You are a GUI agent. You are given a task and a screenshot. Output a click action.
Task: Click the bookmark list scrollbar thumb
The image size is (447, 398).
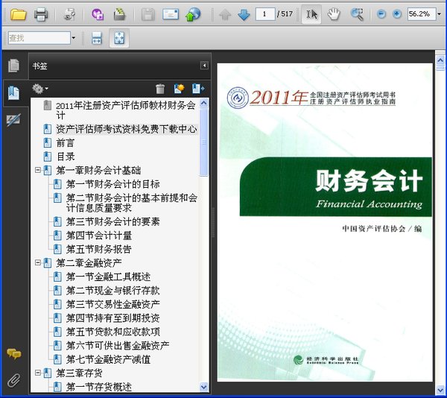tap(204, 142)
